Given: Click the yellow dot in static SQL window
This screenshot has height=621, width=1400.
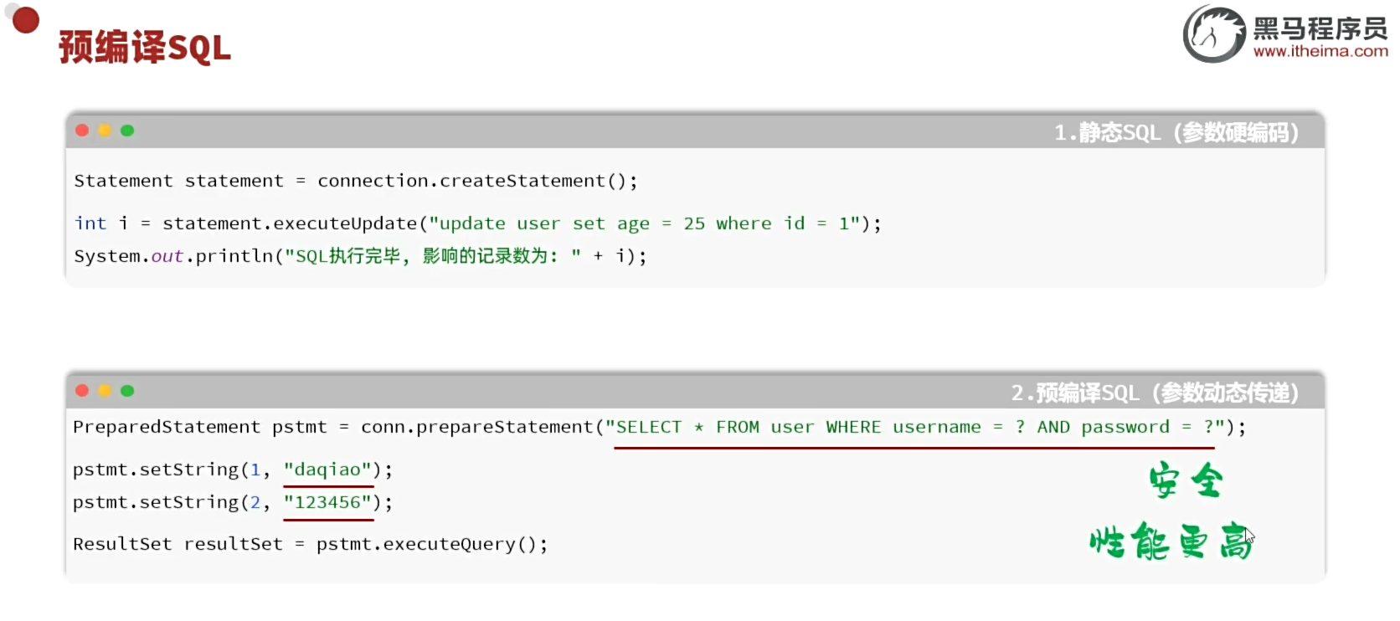Looking at the screenshot, I should tap(105, 131).
